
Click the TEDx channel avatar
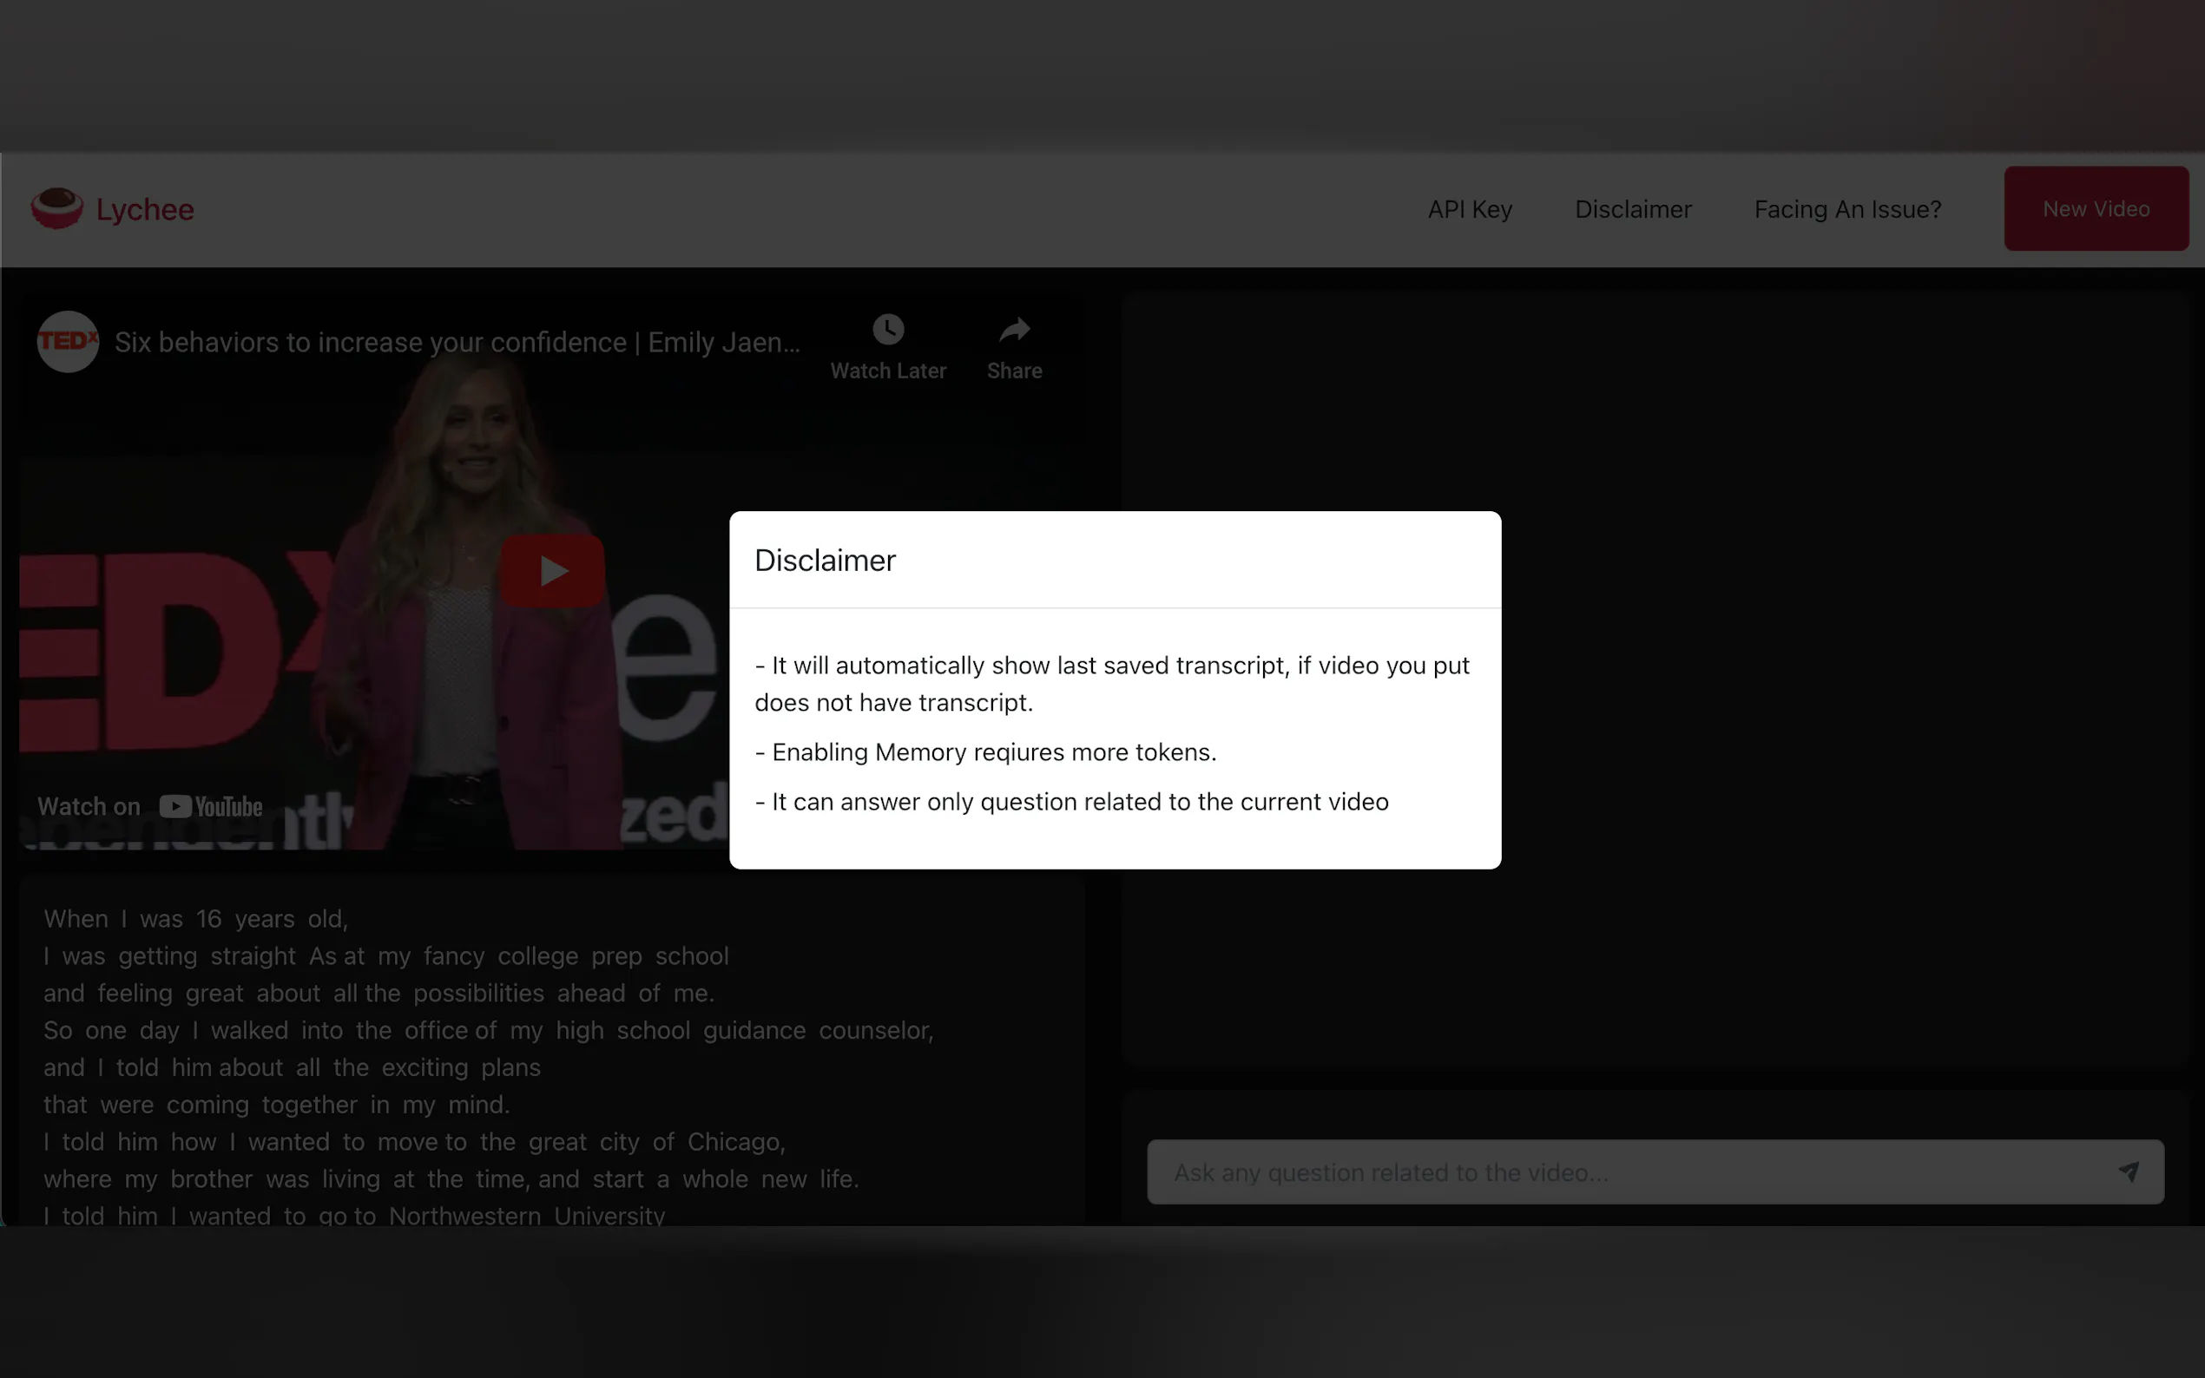pos(68,342)
